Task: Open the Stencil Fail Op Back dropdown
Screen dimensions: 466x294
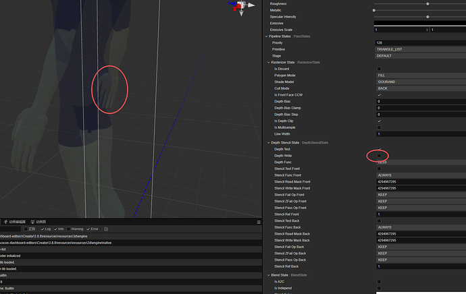Action: pyautogui.click(x=421, y=247)
